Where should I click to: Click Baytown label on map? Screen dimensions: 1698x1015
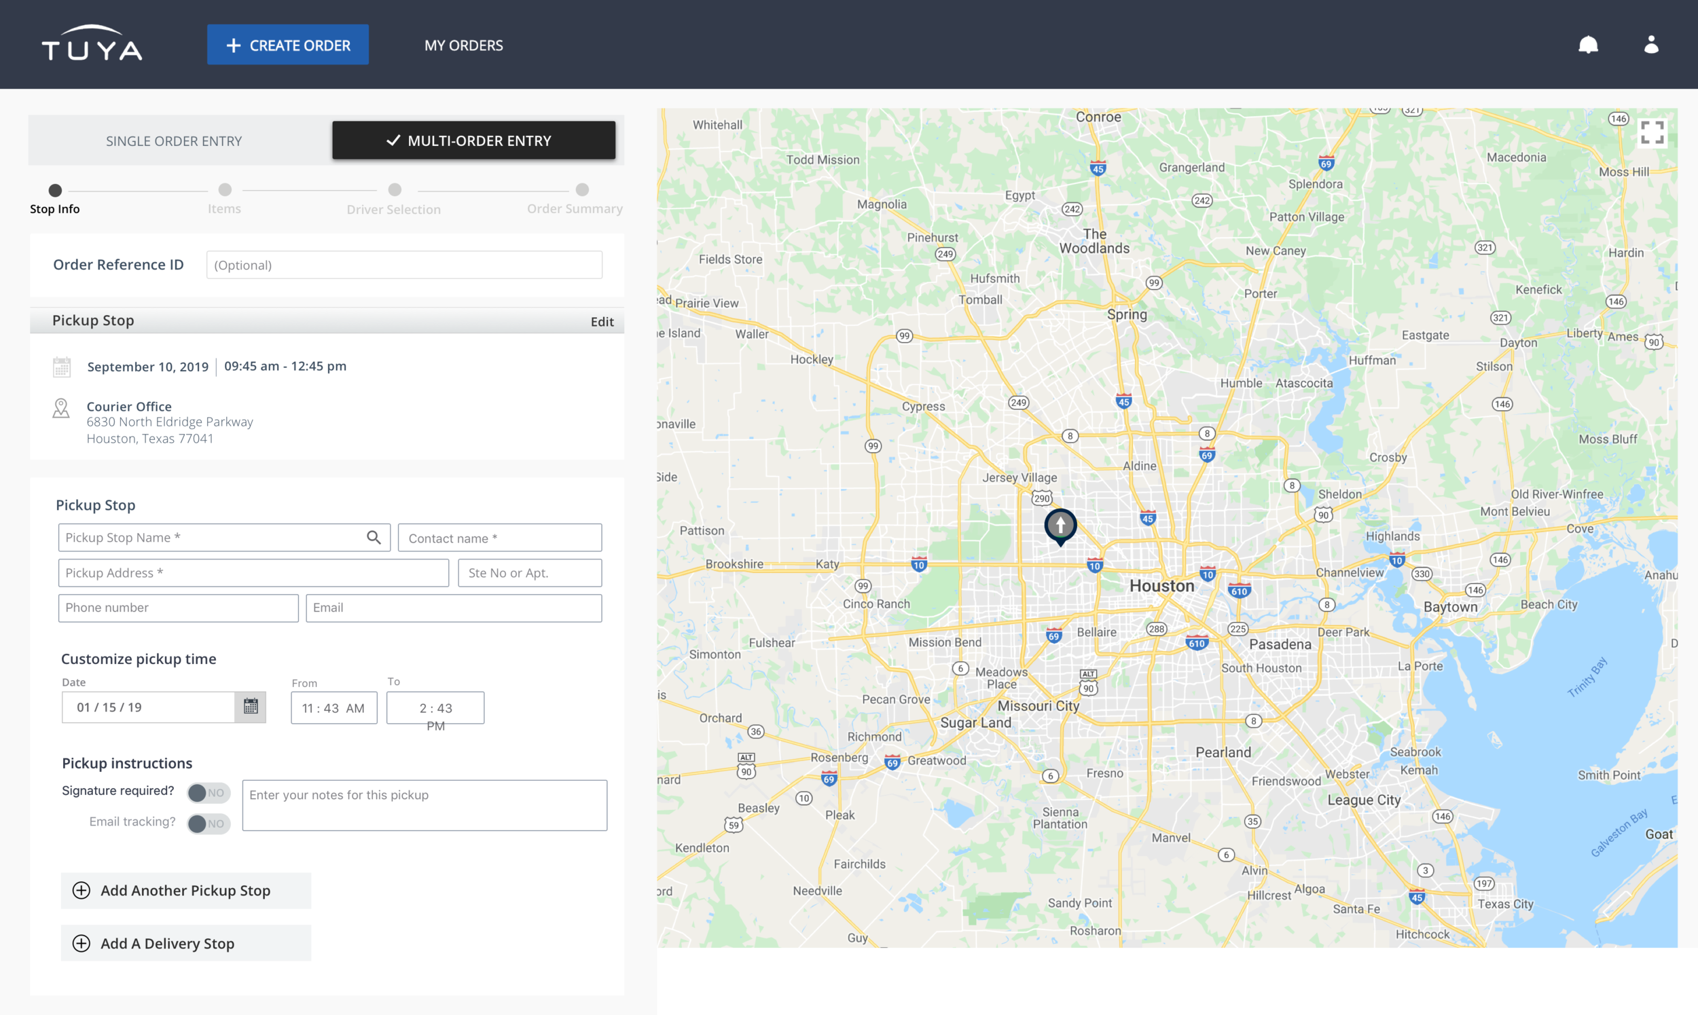coord(1450,608)
